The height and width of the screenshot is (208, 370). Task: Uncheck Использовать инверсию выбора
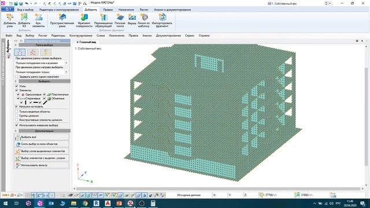[17, 125]
